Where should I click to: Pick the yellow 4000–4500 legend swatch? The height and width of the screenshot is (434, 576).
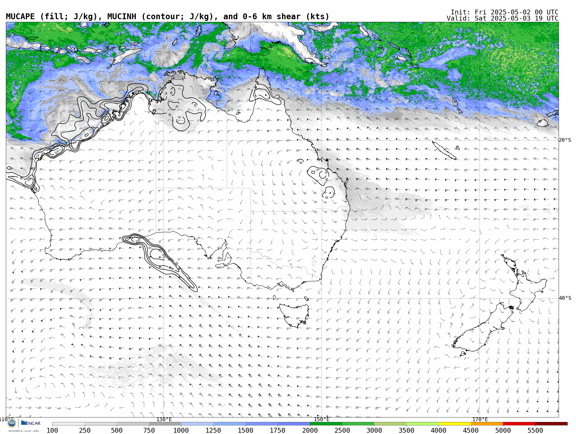[455, 424]
